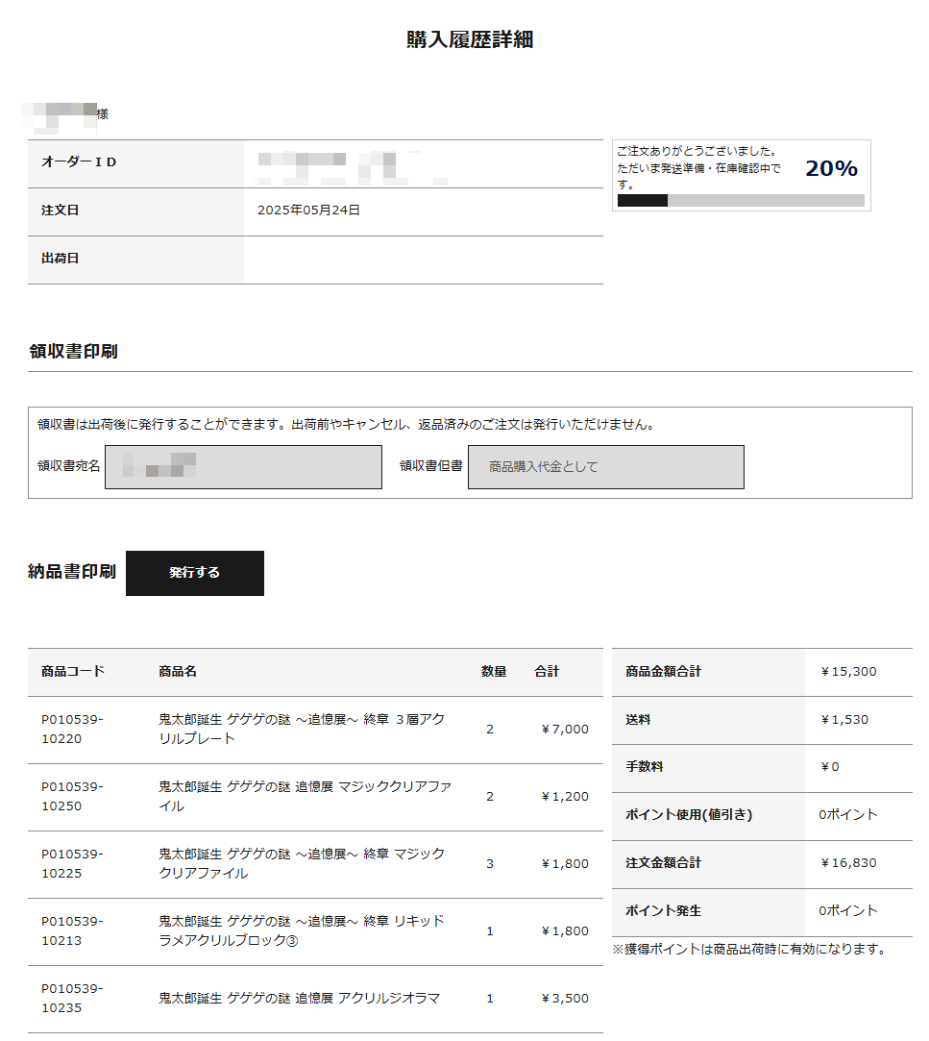Screen dimensions: 929x1041
Task: Click the 発行する button
Action: (x=194, y=573)
